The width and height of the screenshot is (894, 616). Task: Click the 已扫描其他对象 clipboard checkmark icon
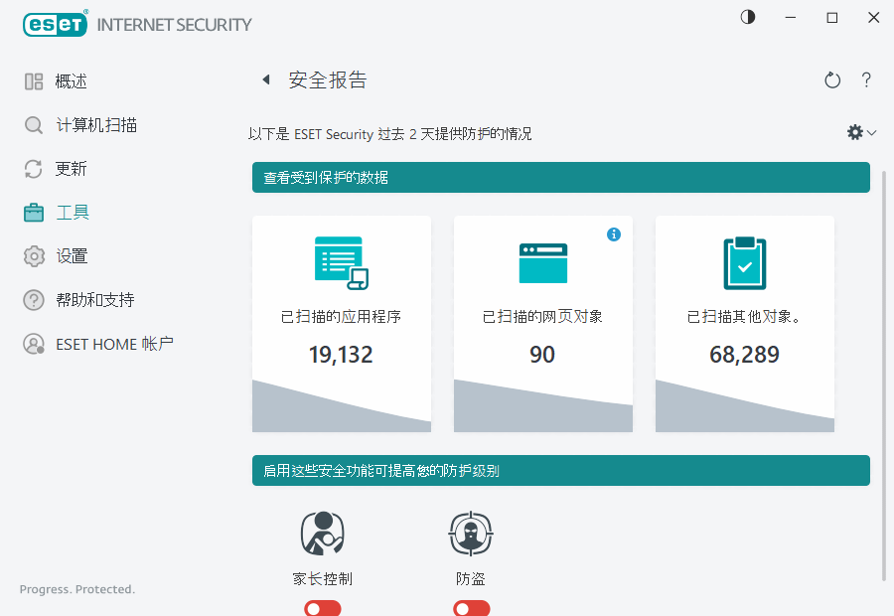coord(744,261)
